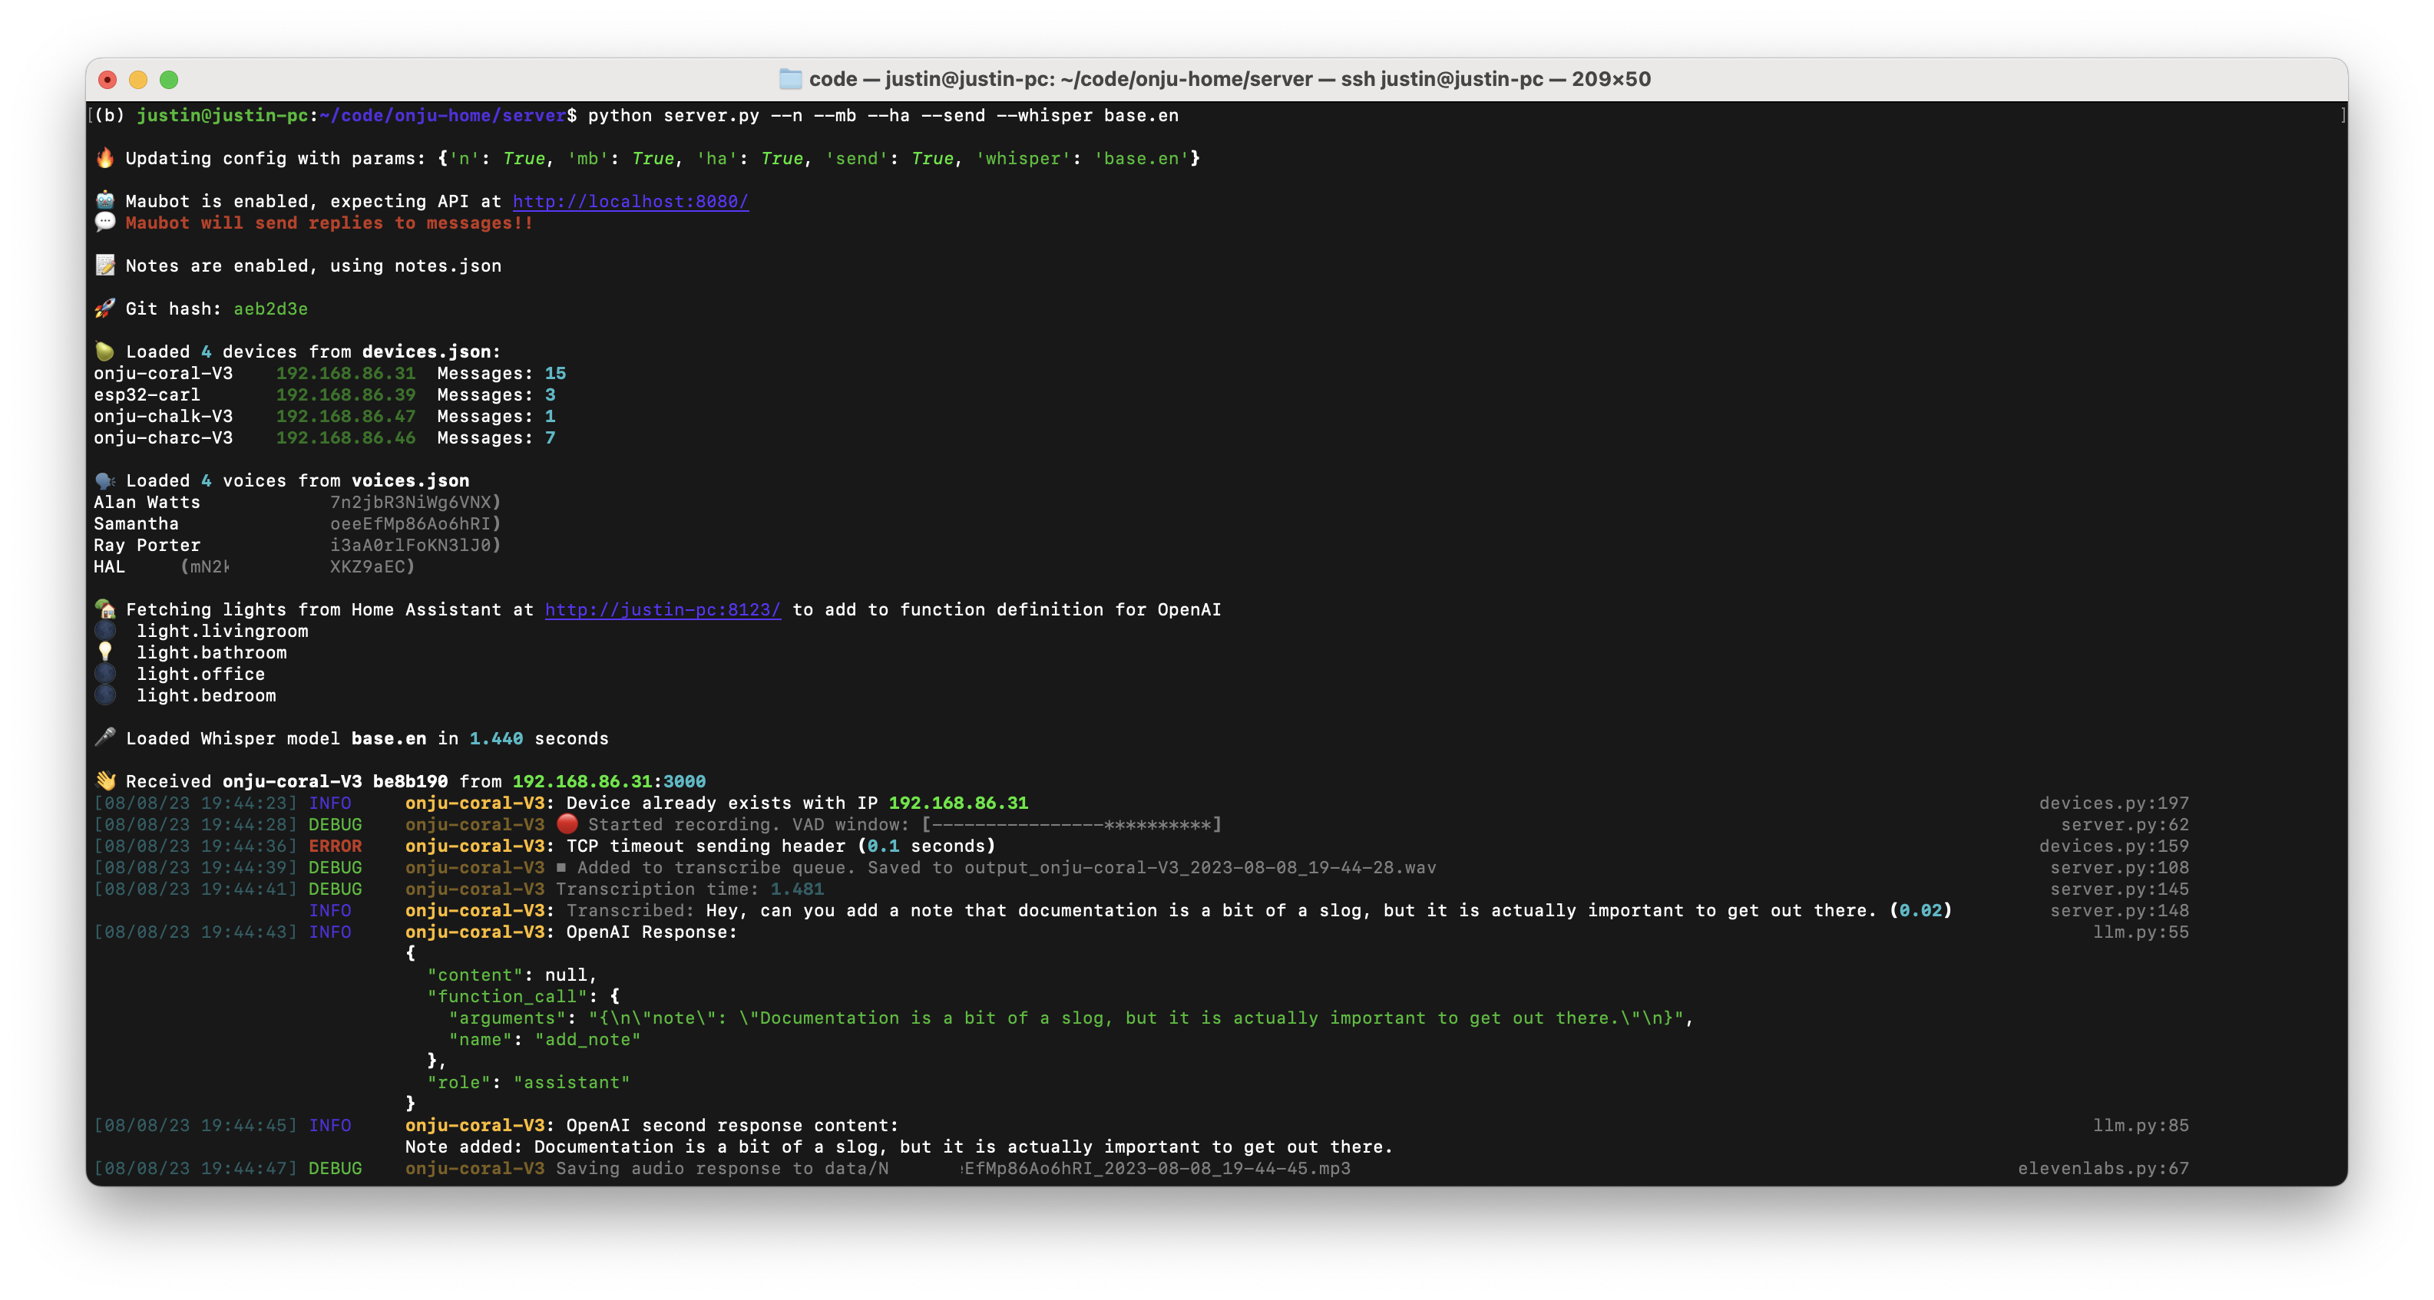Screen dimensions: 2434x1300
Task: Click the fire emoji before Updating config
Action: tap(105, 157)
